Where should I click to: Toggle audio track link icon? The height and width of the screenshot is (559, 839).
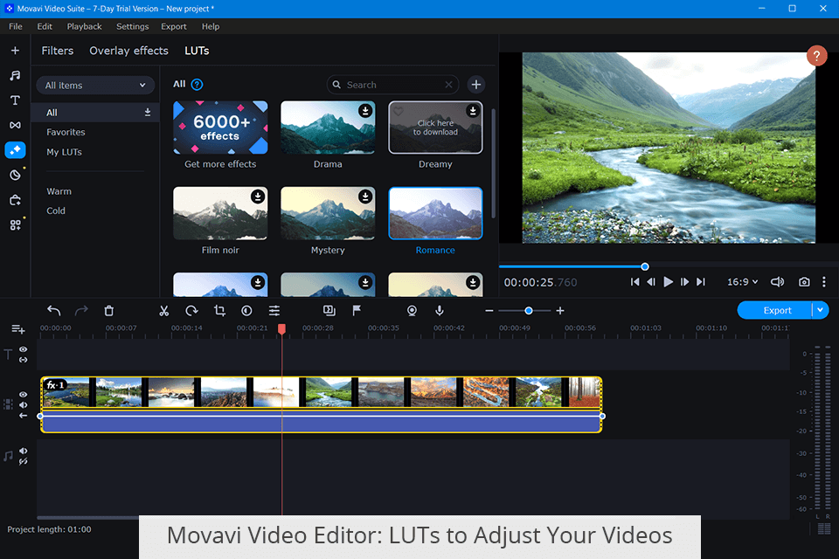tap(24, 461)
